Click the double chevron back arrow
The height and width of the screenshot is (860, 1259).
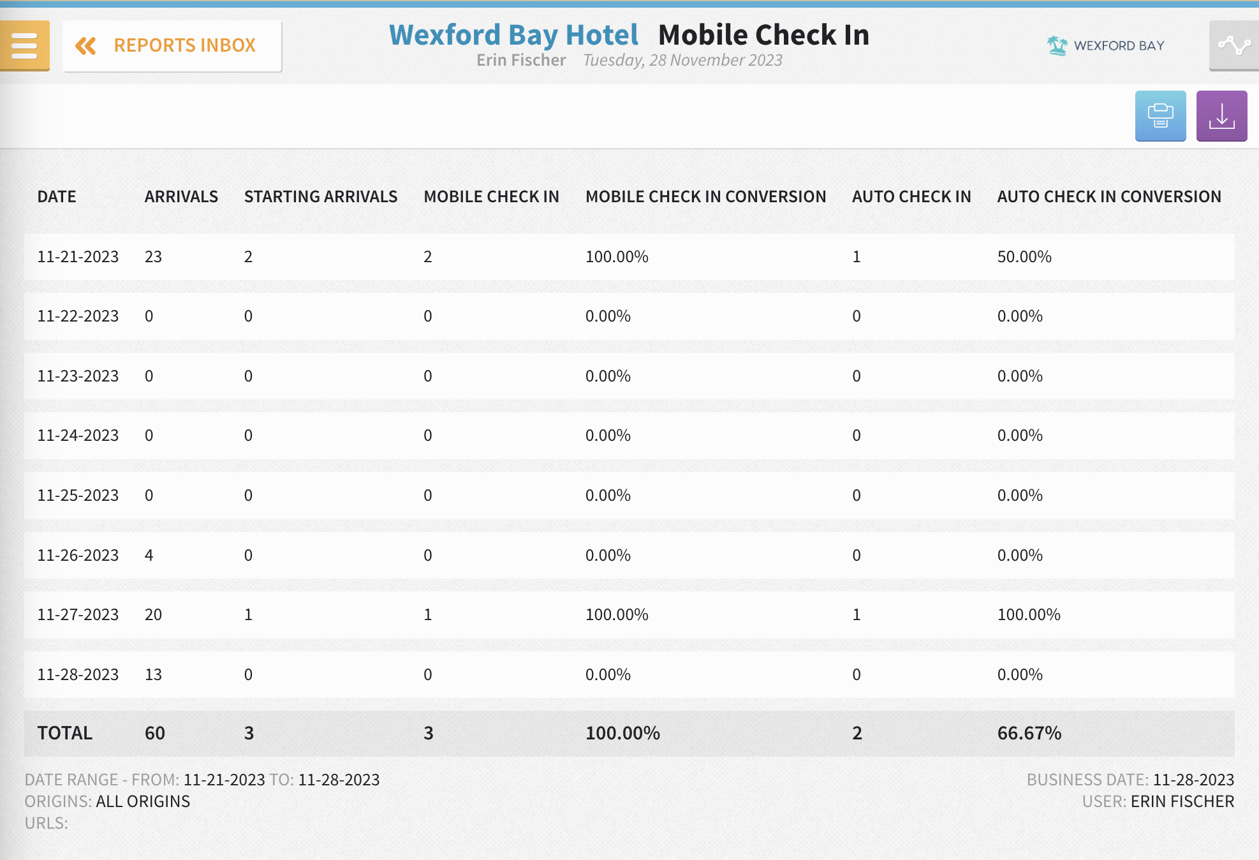[x=85, y=46]
